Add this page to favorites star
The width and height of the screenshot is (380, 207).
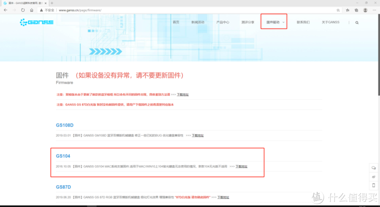point(338,10)
